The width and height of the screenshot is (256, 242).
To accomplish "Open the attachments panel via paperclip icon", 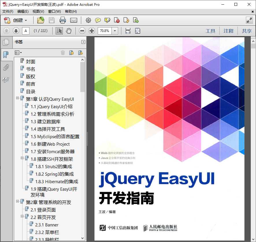I will pyautogui.click(x=6, y=67).
